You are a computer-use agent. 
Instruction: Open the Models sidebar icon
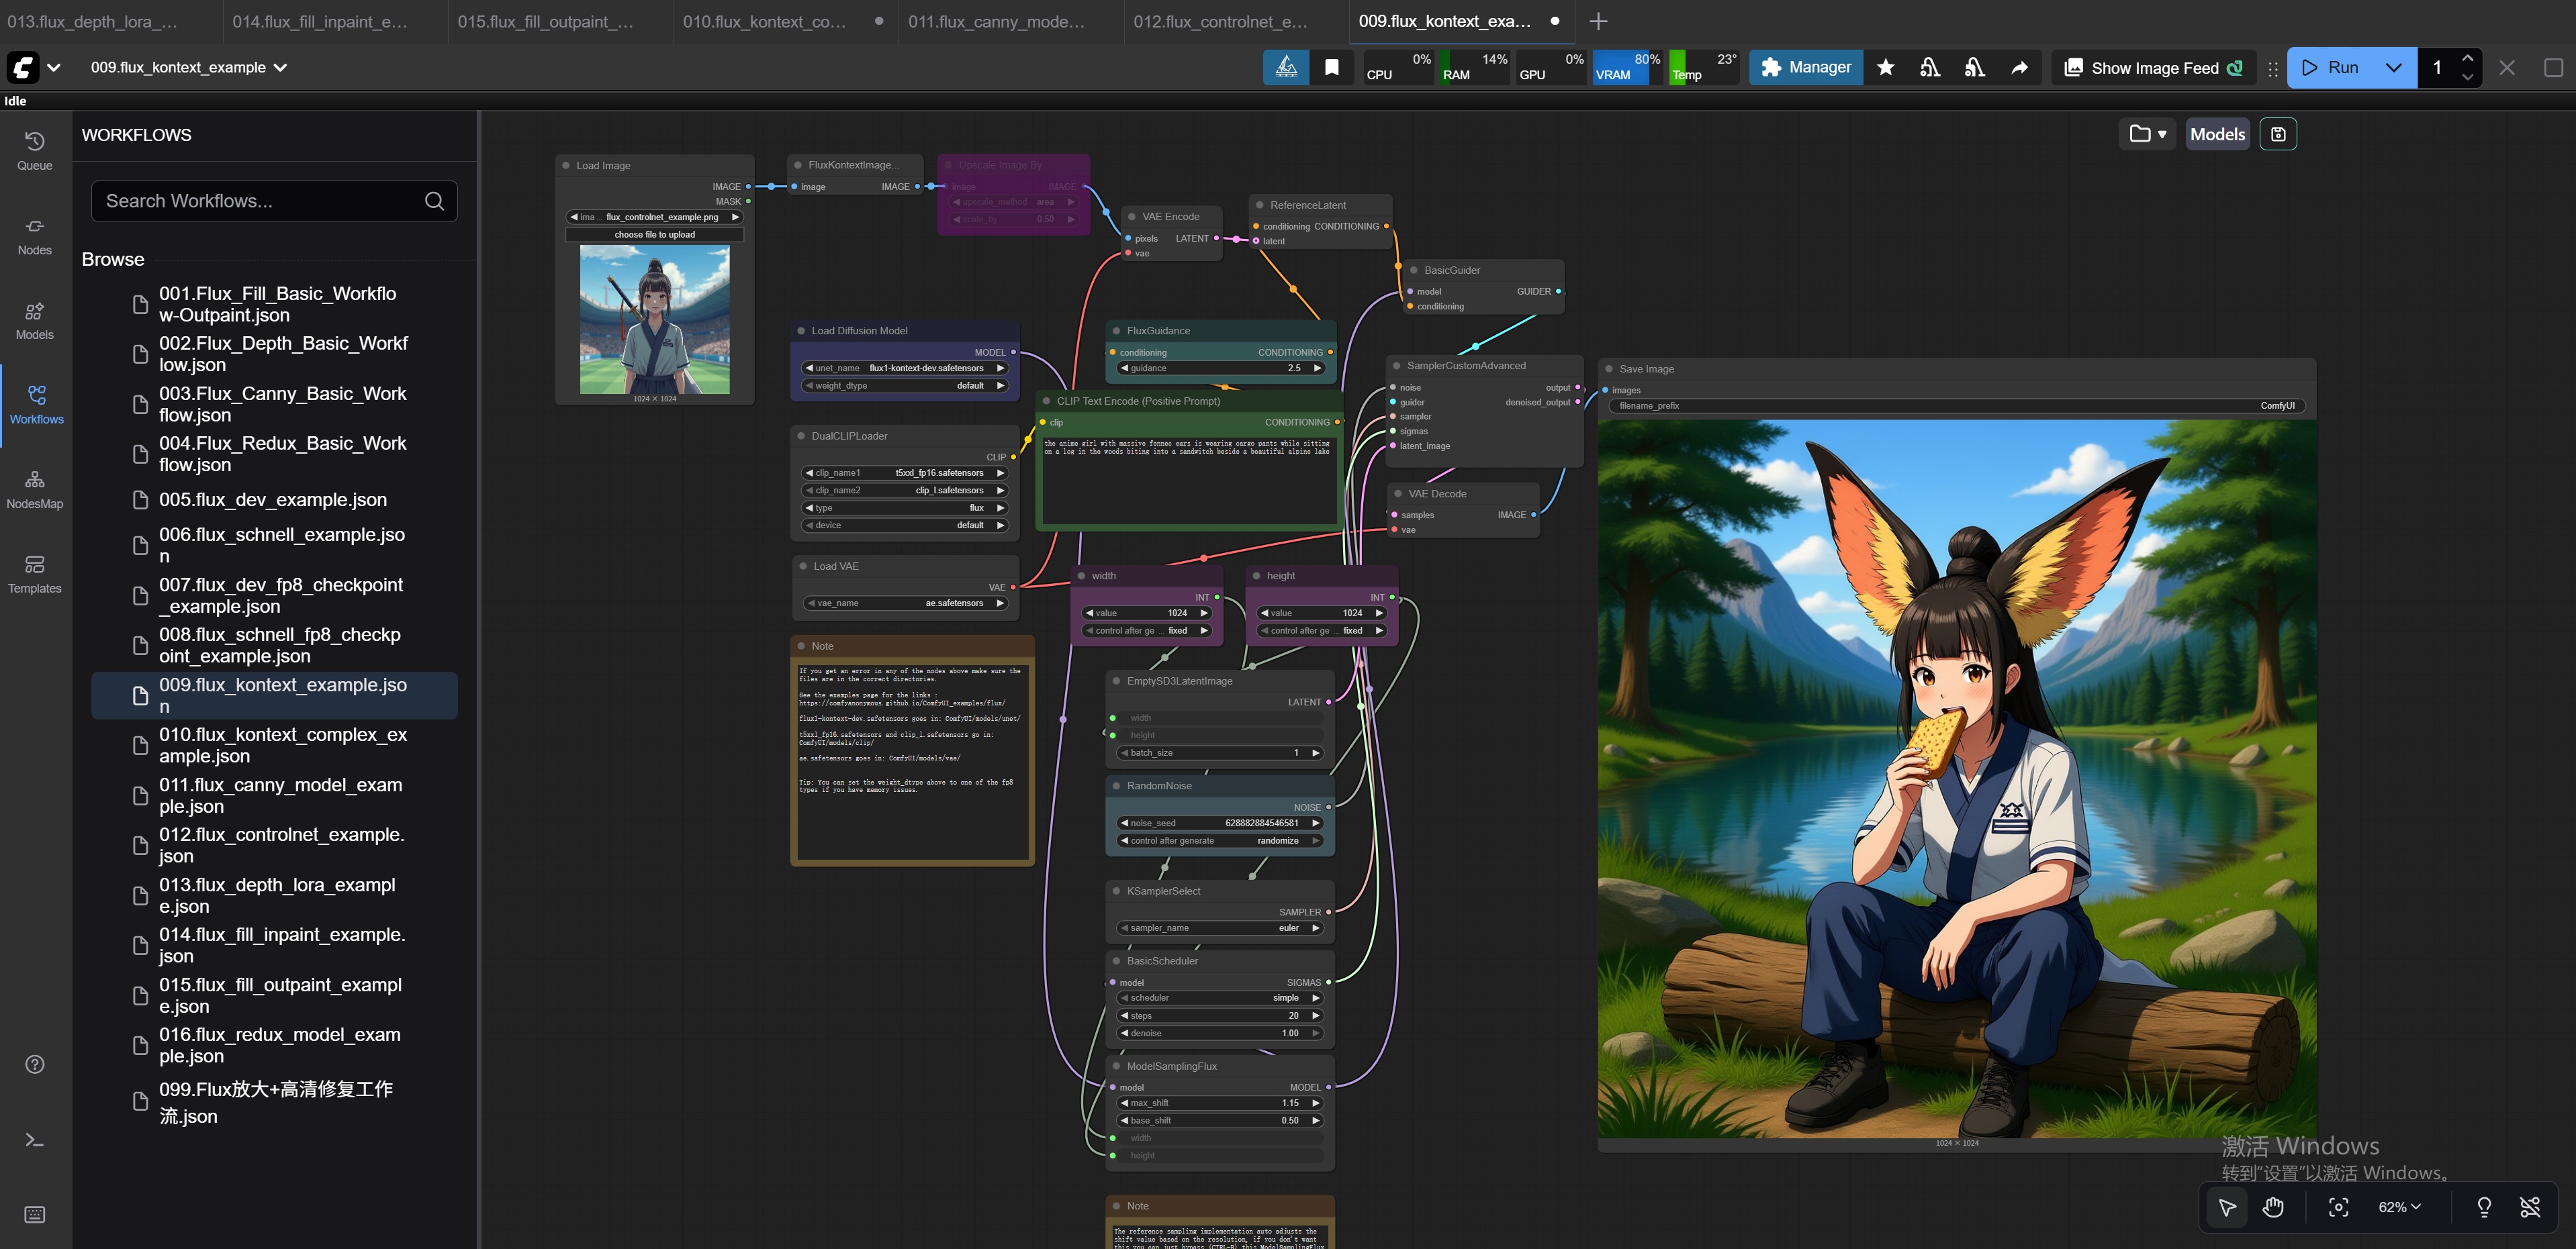coord(34,321)
